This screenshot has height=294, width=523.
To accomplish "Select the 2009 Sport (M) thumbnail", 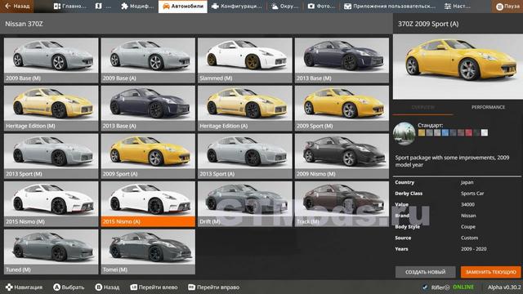I will [342, 109].
